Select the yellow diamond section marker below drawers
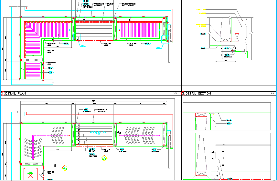The image size is (277, 181). tap(104, 158)
